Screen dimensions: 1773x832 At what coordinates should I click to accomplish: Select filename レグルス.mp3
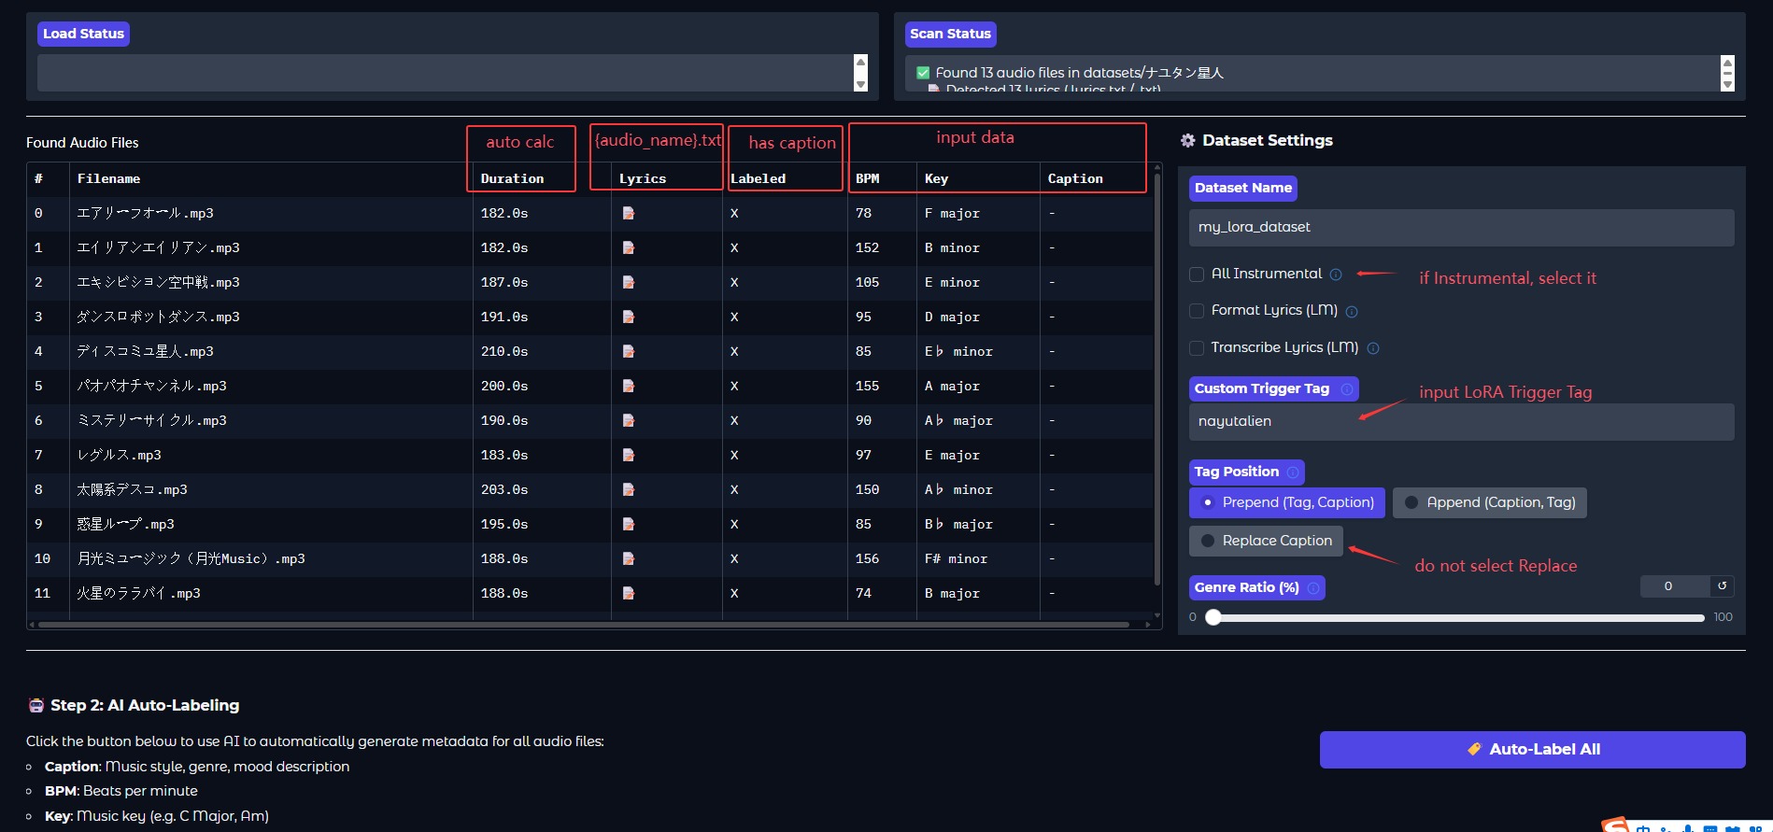[x=120, y=456]
